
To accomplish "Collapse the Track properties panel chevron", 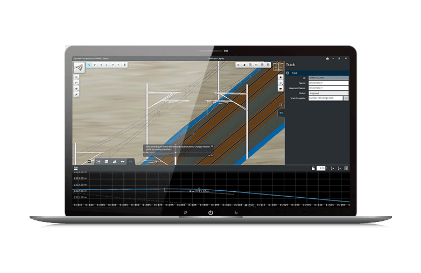I will pos(281,105).
